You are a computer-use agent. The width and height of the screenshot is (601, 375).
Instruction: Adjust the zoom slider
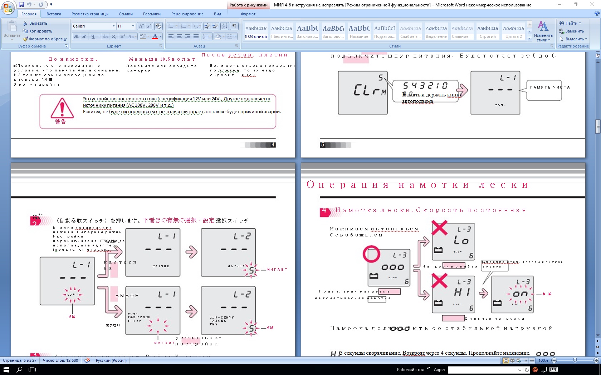pos(575,360)
